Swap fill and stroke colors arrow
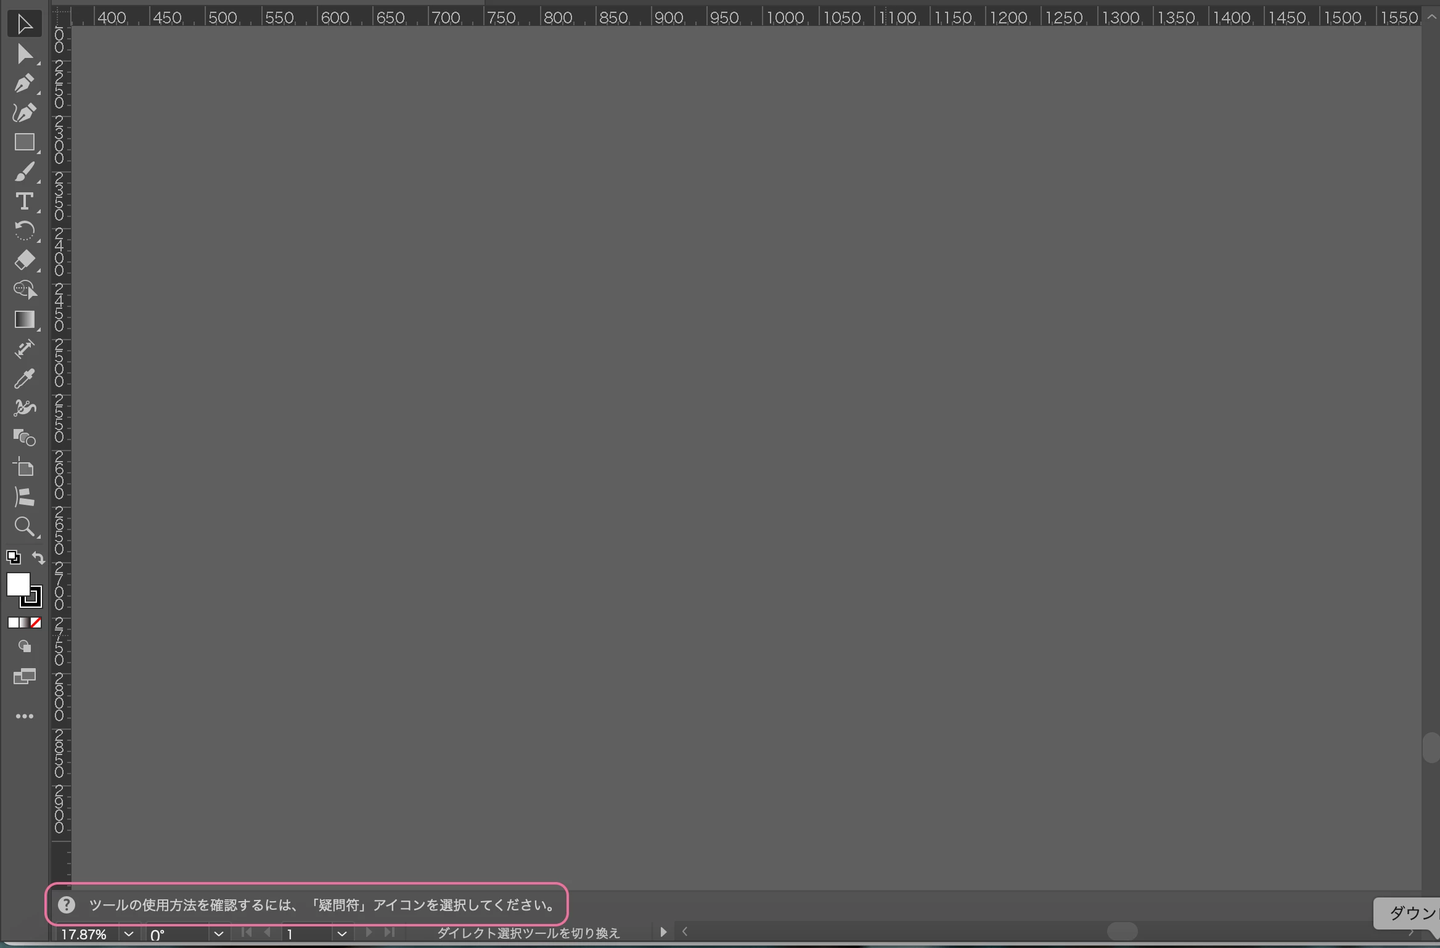Screen dimensions: 1440x948 38,558
